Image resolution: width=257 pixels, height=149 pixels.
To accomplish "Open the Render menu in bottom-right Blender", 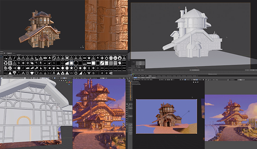I will click(139, 76).
